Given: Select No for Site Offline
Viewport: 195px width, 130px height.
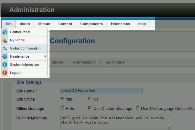Looking at the screenshot, I should pos(90,99).
